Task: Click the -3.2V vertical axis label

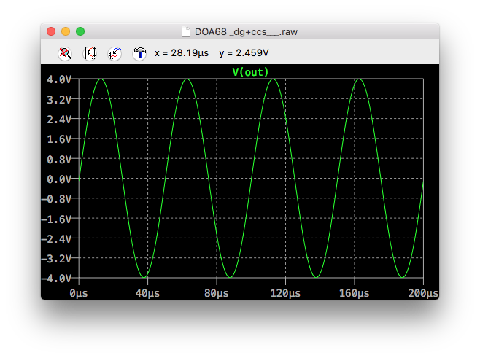Action: (x=56, y=259)
